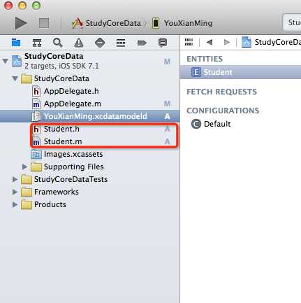
Task: Select the Supporting Files group
Action: click(89, 167)
